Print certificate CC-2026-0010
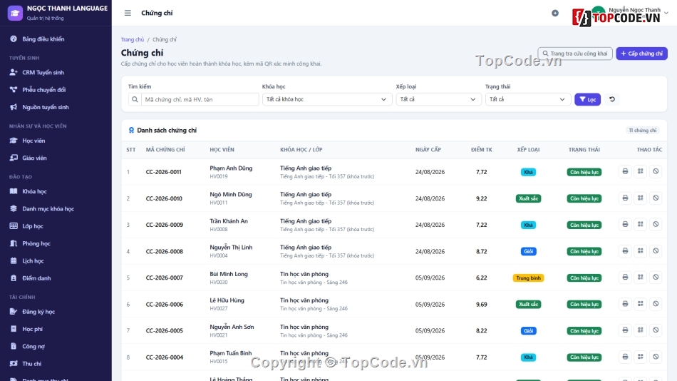Screen dimensions: 677x381 coord(625,198)
